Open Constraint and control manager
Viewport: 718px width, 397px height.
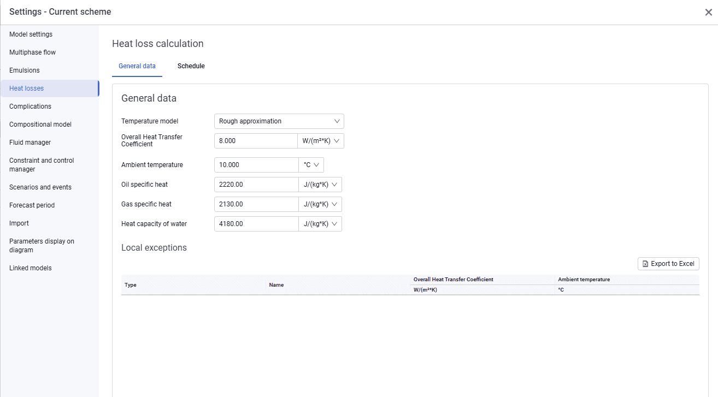click(x=50, y=165)
